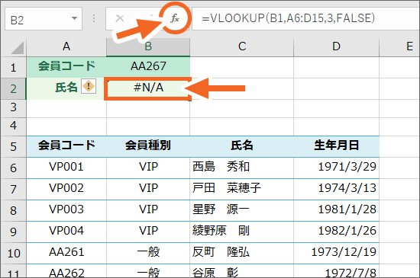
Task: Select column D header
Action: [337, 46]
